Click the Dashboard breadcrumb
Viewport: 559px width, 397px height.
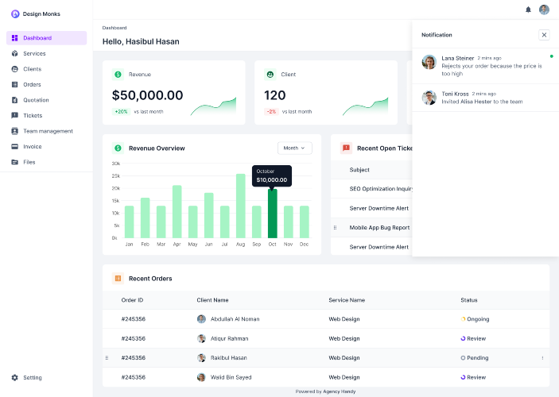click(x=115, y=28)
